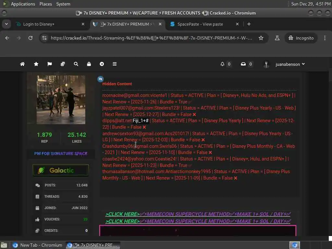Click the 25.142 LIKES value
Screen dimensions: 332x249
[x=77, y=135]
